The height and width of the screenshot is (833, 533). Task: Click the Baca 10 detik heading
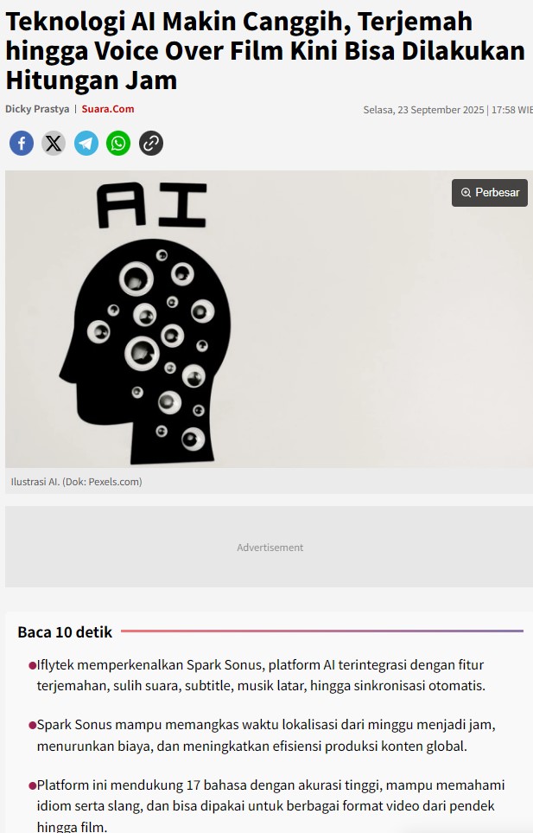(x=65, y=632)
